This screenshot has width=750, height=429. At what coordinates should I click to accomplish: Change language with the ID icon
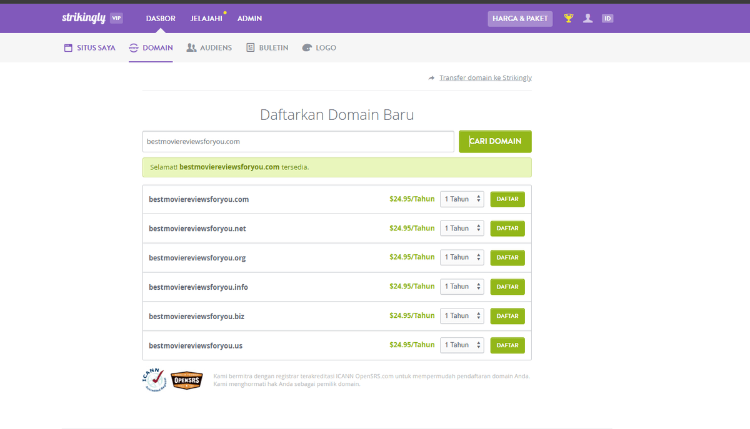pyautogui.click(x=607, y=18)
